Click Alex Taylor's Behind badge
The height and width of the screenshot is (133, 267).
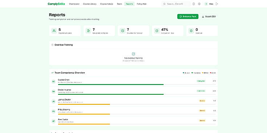[x=202, y=121]
